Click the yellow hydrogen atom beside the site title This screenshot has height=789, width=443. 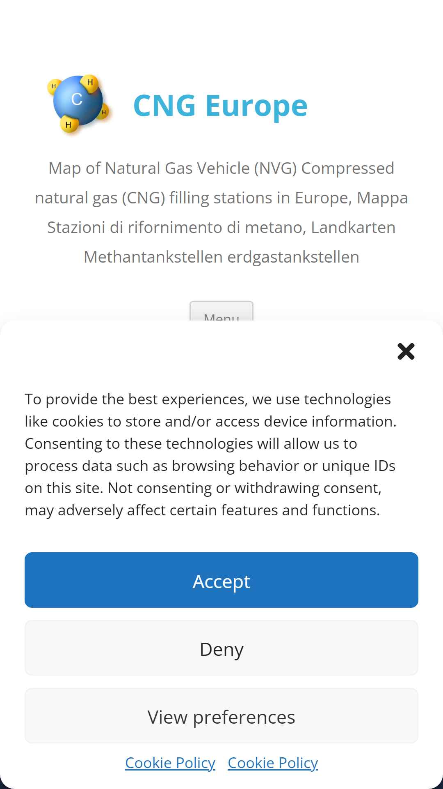(103, 112)
